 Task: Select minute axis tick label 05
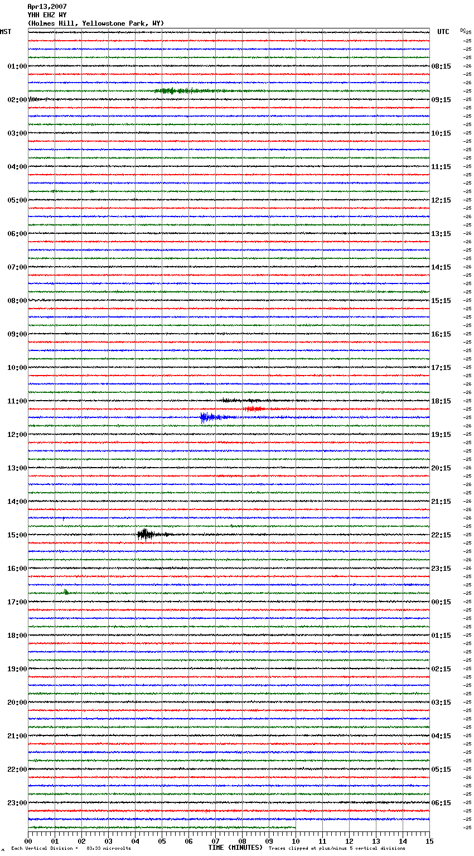(x=162, y=841)
